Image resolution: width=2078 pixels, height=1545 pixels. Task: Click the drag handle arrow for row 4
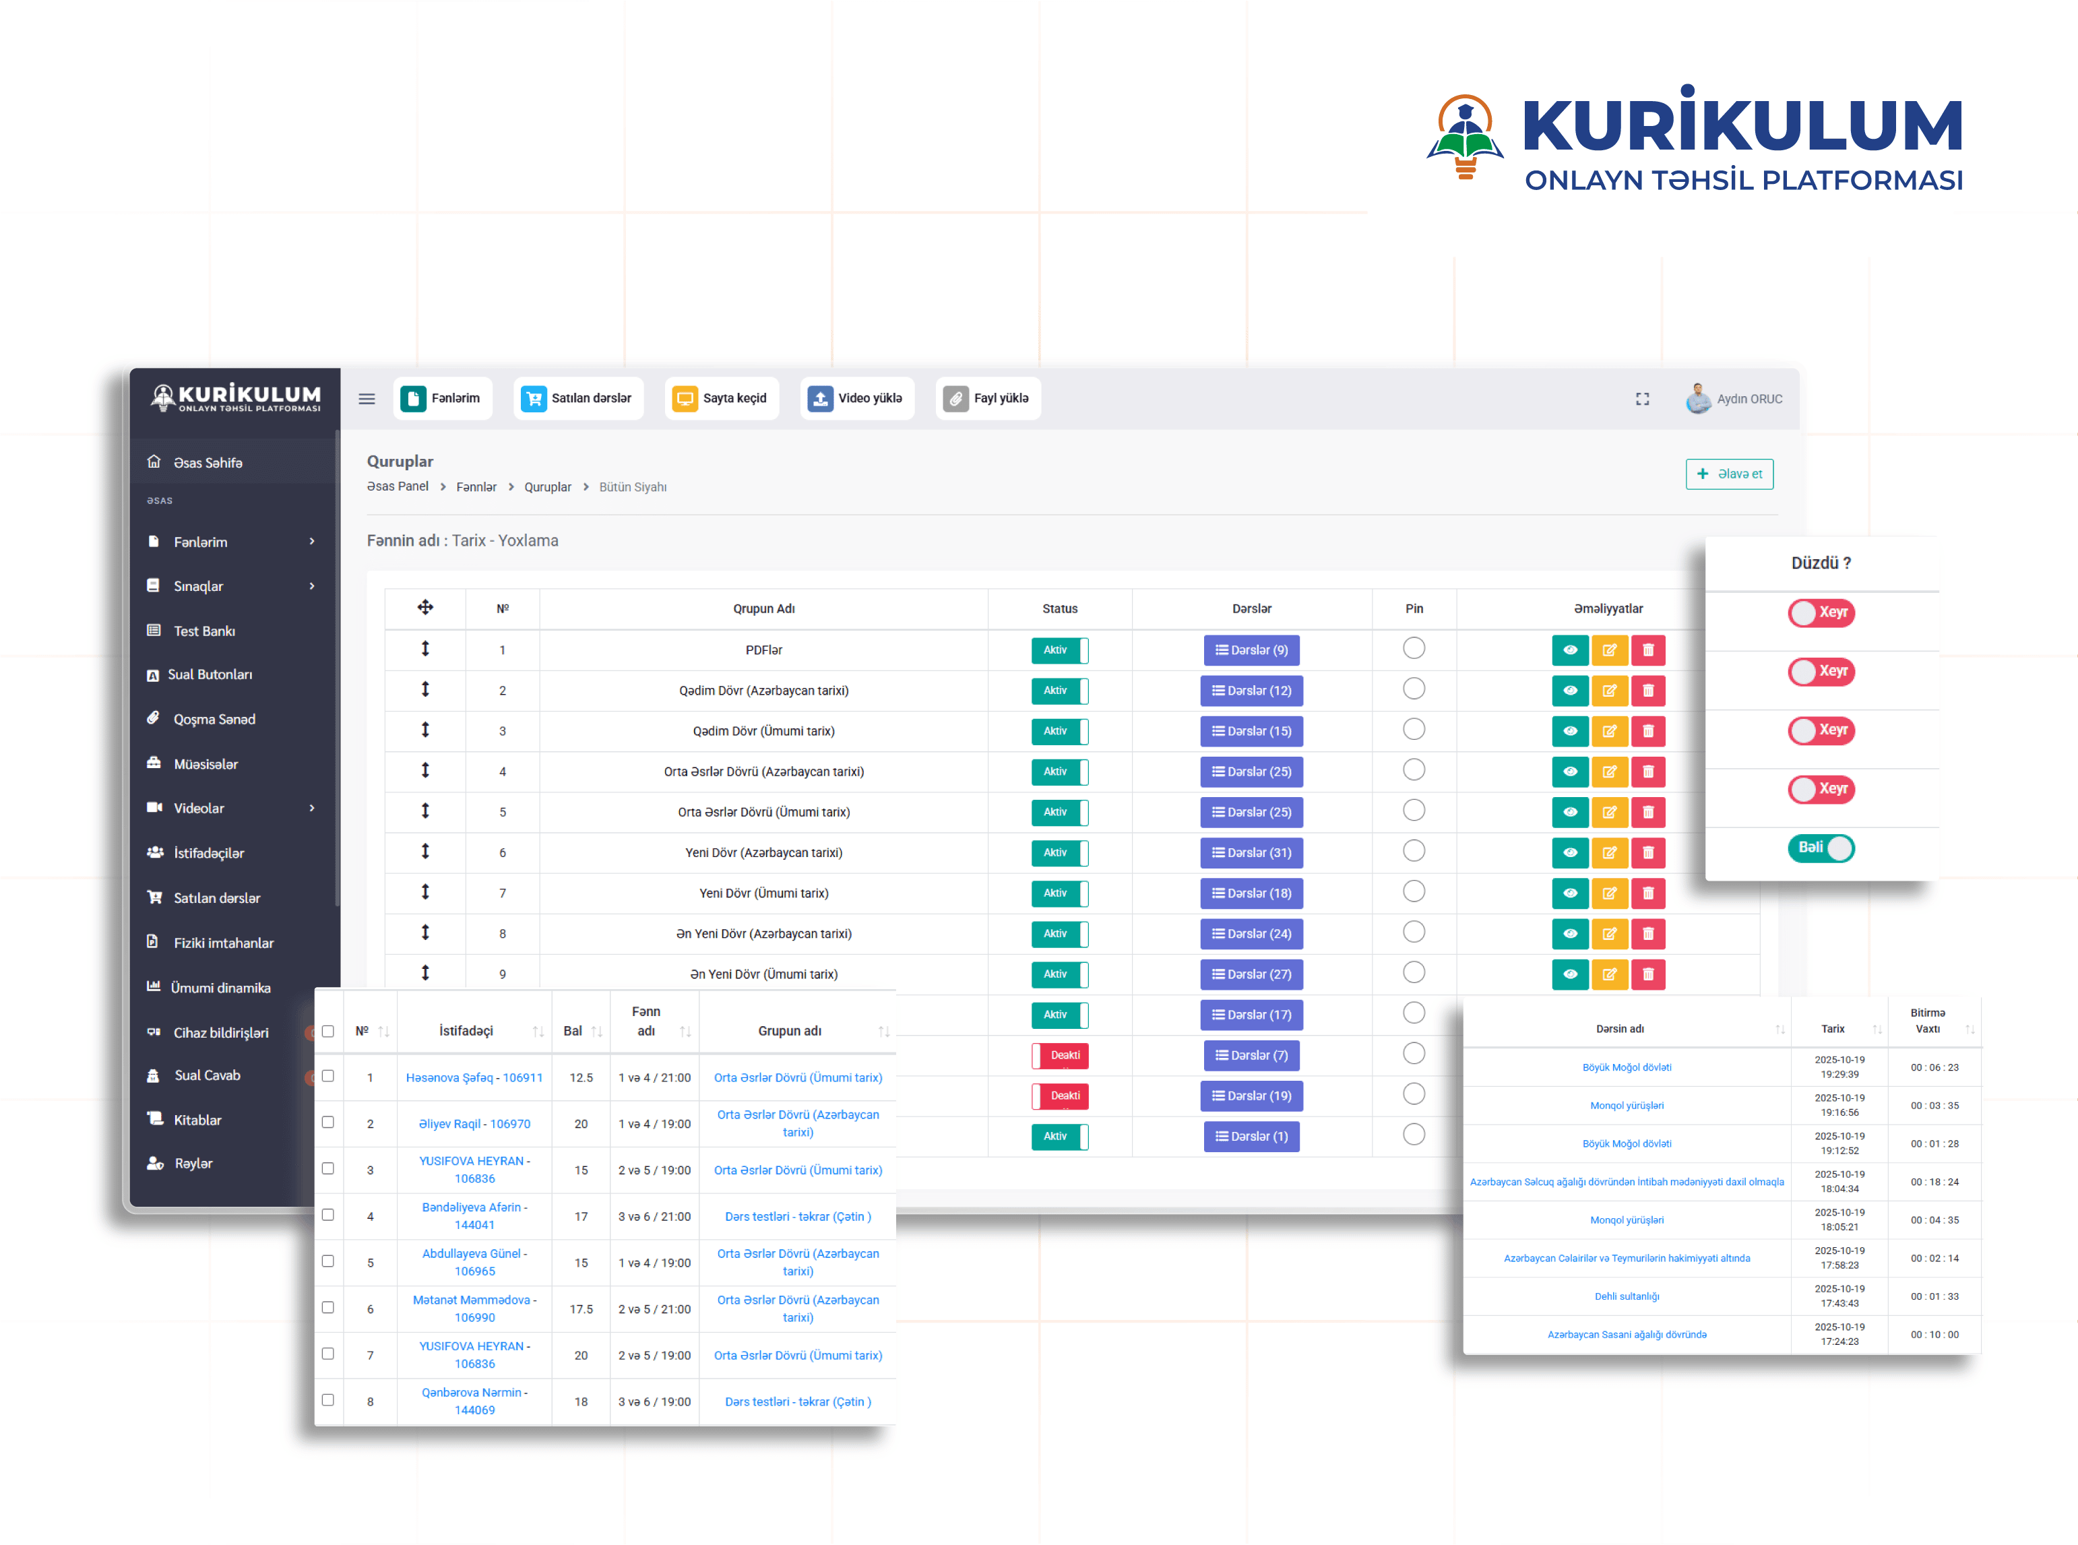click(424, 771)
